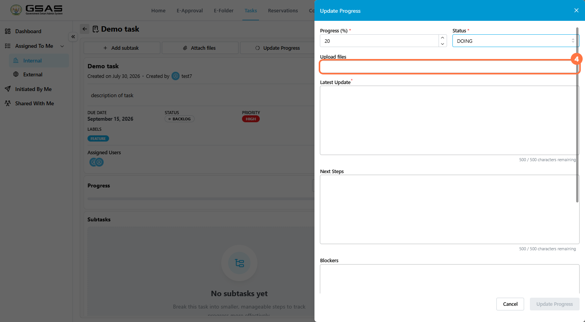Click the 'No subtasks yet' heading
The height and width of the screenshot is (322, 585).
pos(239,293)
